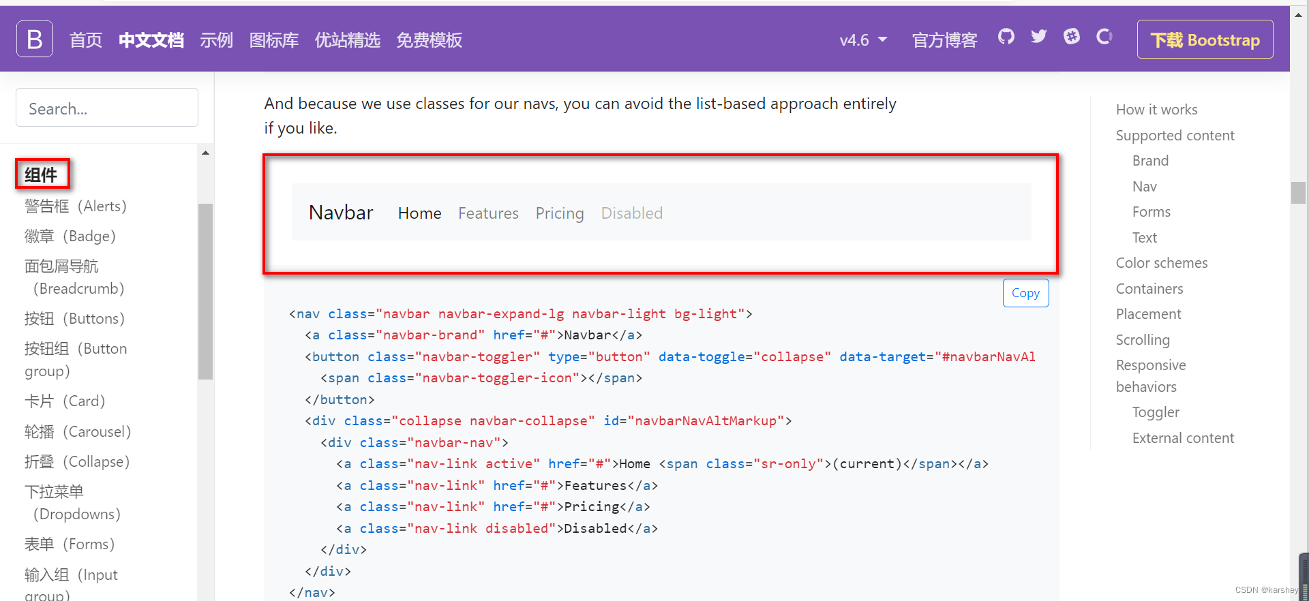Jump to Nav in table of contents
The image size is (1309, 601).
[x=1144, y=187]
